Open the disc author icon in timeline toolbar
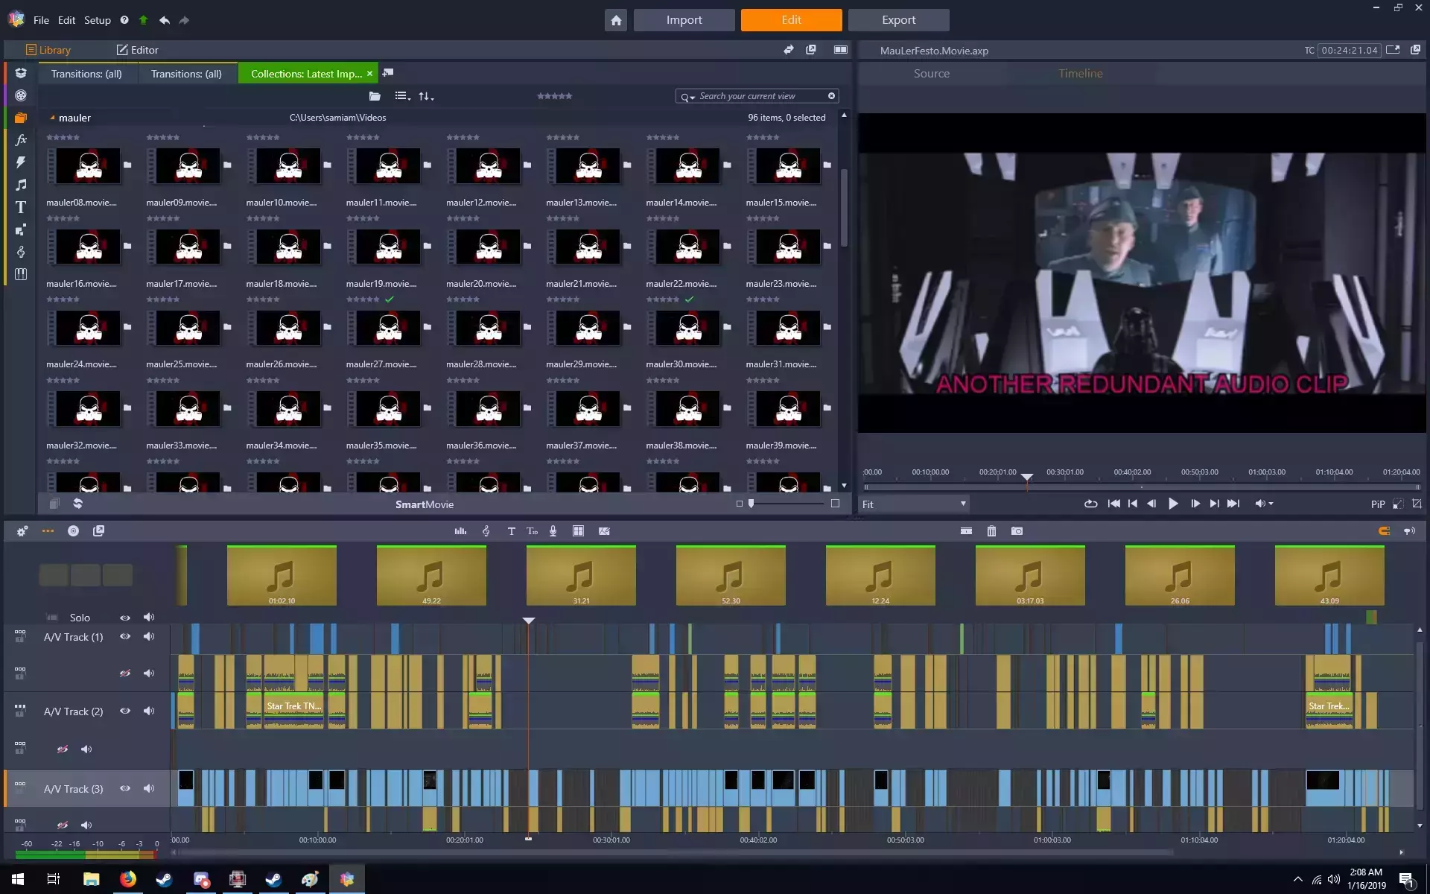This screenshot has height=894, width=1430. point(73,531)
